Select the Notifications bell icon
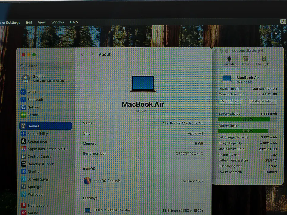The height and width of the screenshot is (215, 287). tap(23, 205)
